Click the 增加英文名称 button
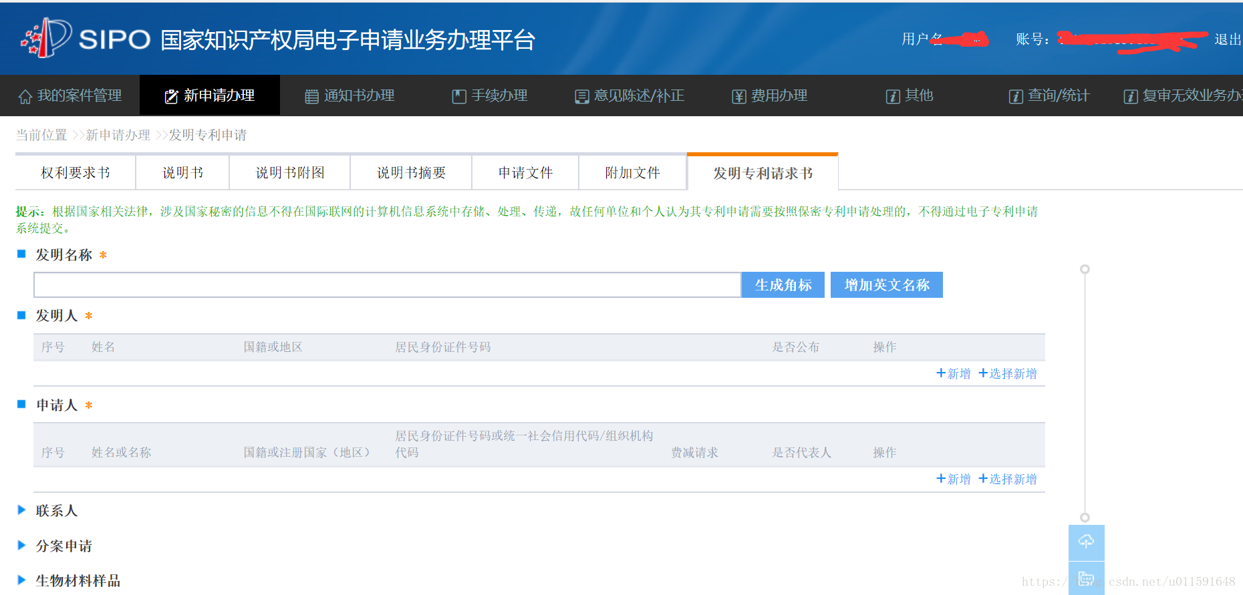1243x595 pixels. click(887, 285)
